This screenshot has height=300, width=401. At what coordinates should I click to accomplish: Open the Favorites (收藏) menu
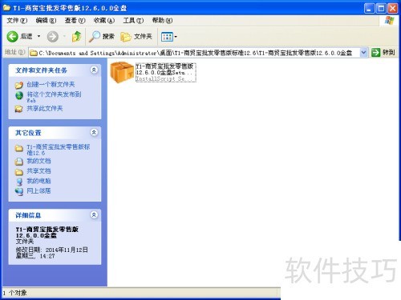click(x=104, y=21)
